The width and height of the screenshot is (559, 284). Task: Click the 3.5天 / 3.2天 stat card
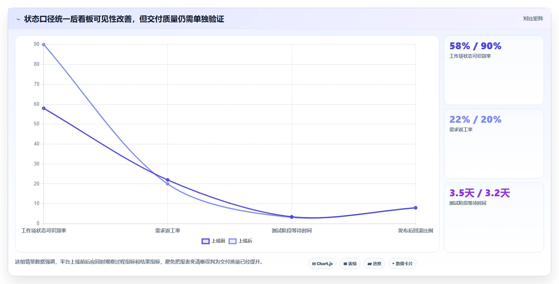tap(494, 217)
